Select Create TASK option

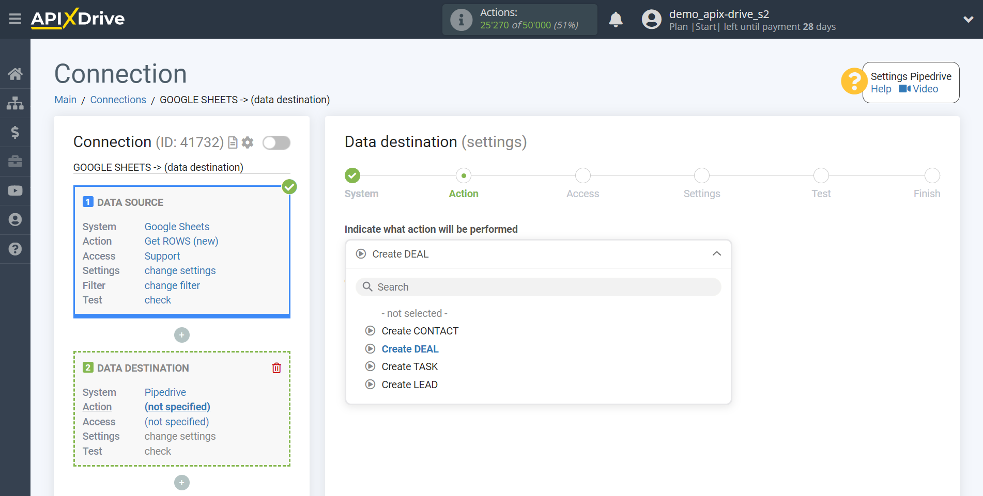(x=409, y=366)
